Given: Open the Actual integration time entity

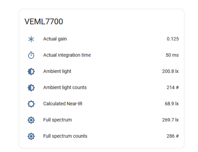Looking at the screenshot, I should [x=67, y=55].
